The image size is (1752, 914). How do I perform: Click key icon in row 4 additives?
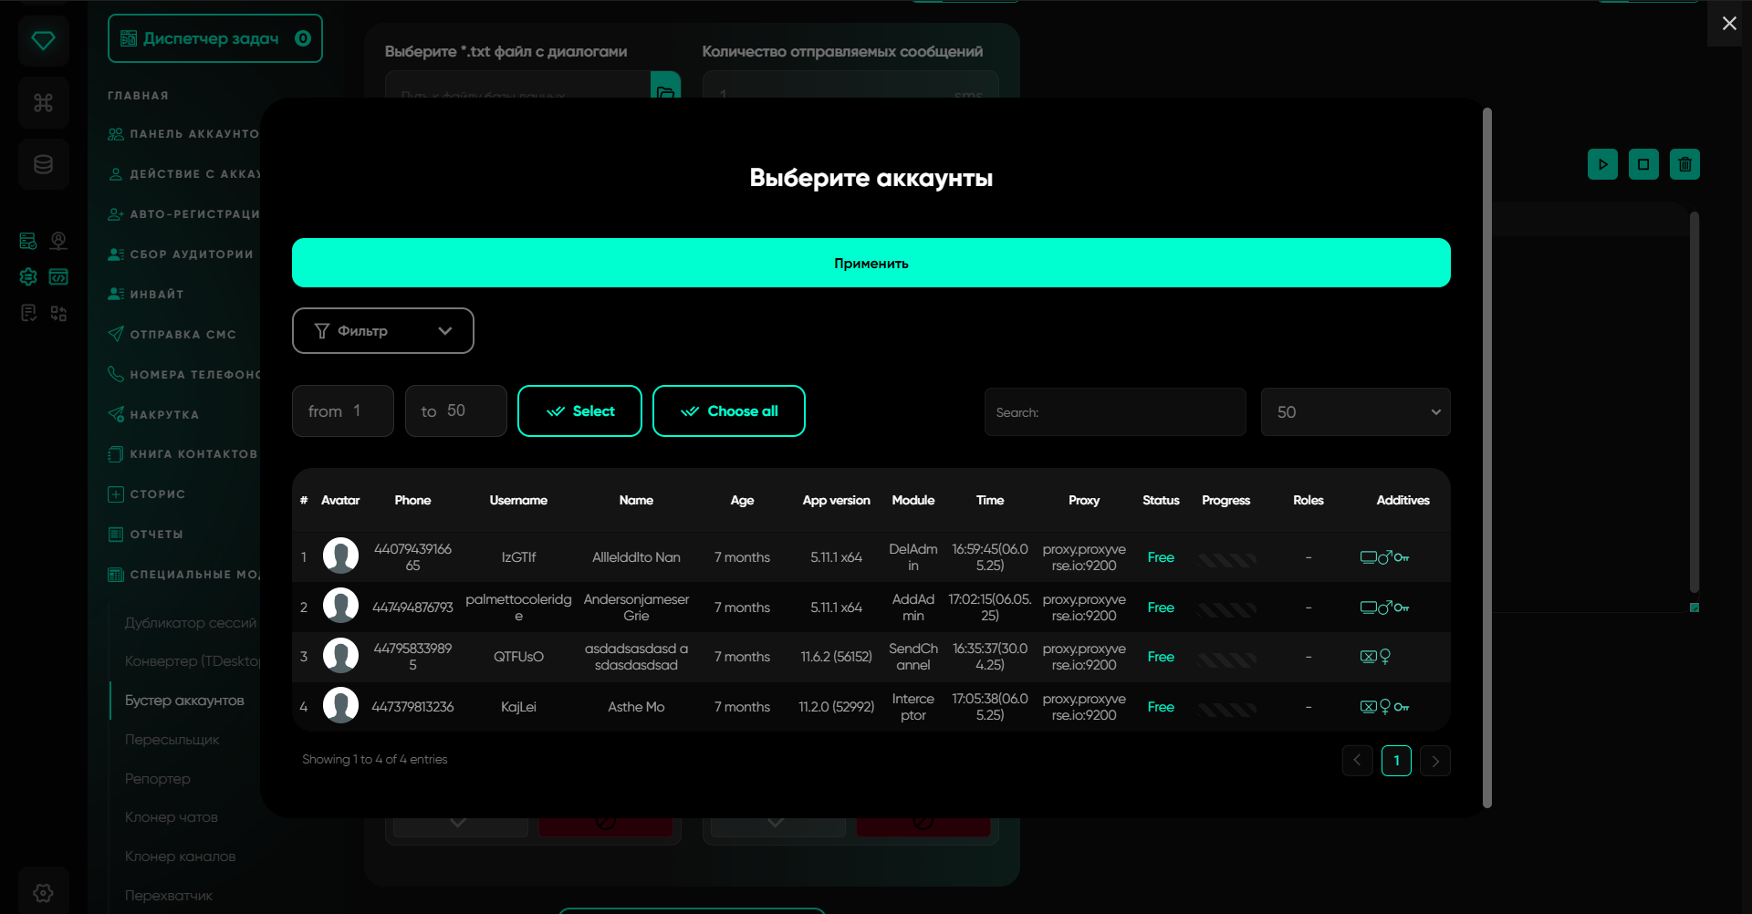pos(1402,707)
